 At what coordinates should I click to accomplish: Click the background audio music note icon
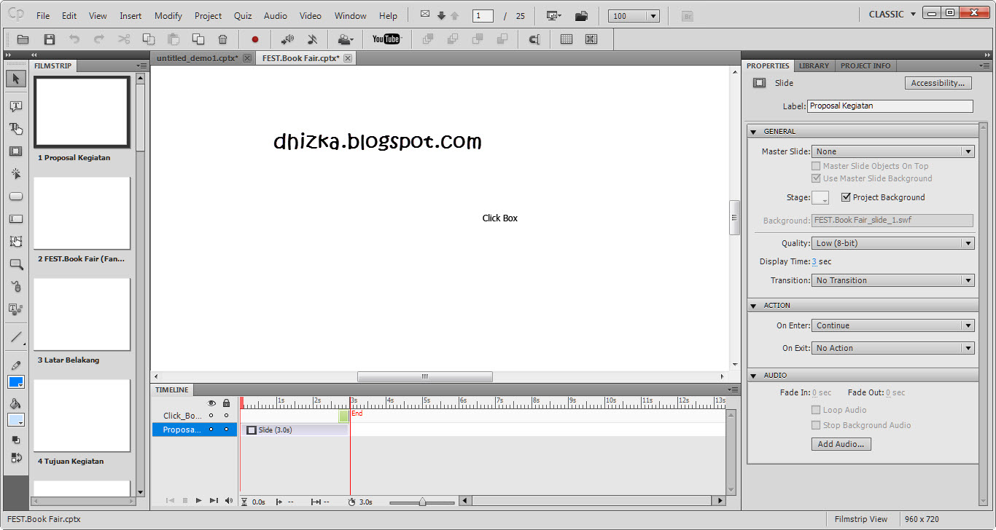click(x=312, y=39)
